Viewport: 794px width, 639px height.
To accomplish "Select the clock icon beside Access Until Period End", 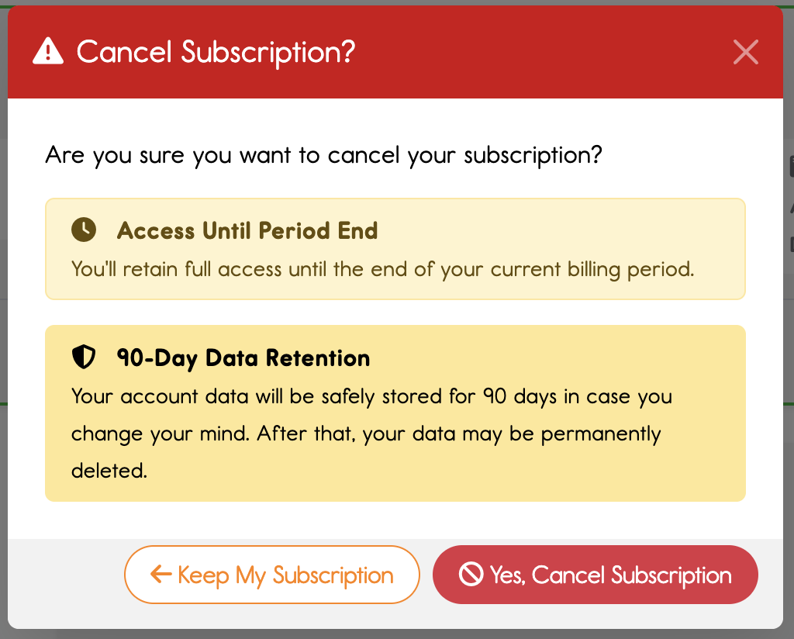I will (84, 228).
